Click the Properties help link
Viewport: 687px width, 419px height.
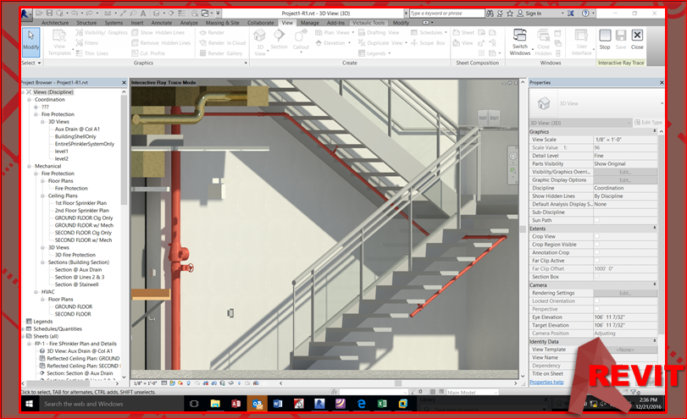pyautogui.click(x=546, y=382)
